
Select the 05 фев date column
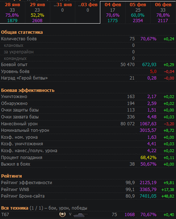[138, 12]
